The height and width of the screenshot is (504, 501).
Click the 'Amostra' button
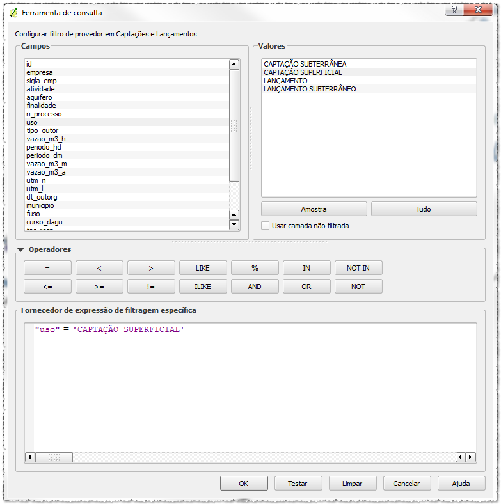(314, 209)
